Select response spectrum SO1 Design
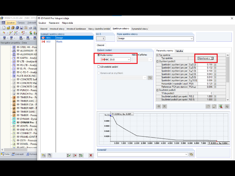This screenshot has width=235, height=176. (67, 38)
